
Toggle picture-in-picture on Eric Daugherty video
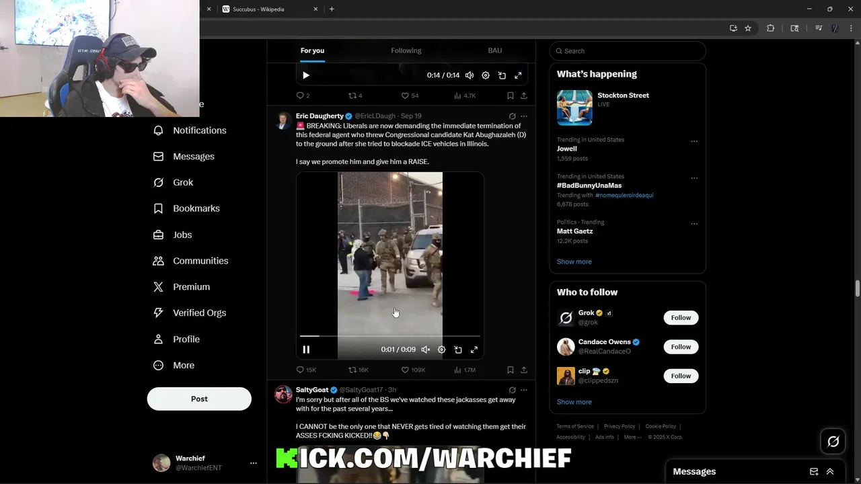[x=458, y=350]
